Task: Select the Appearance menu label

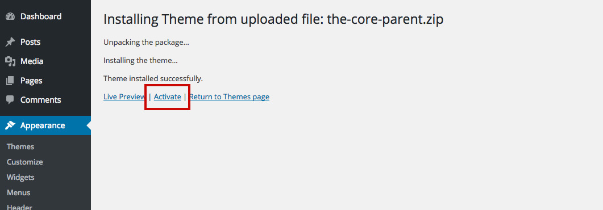Action: pyautogui.click(x=43, y=125)
